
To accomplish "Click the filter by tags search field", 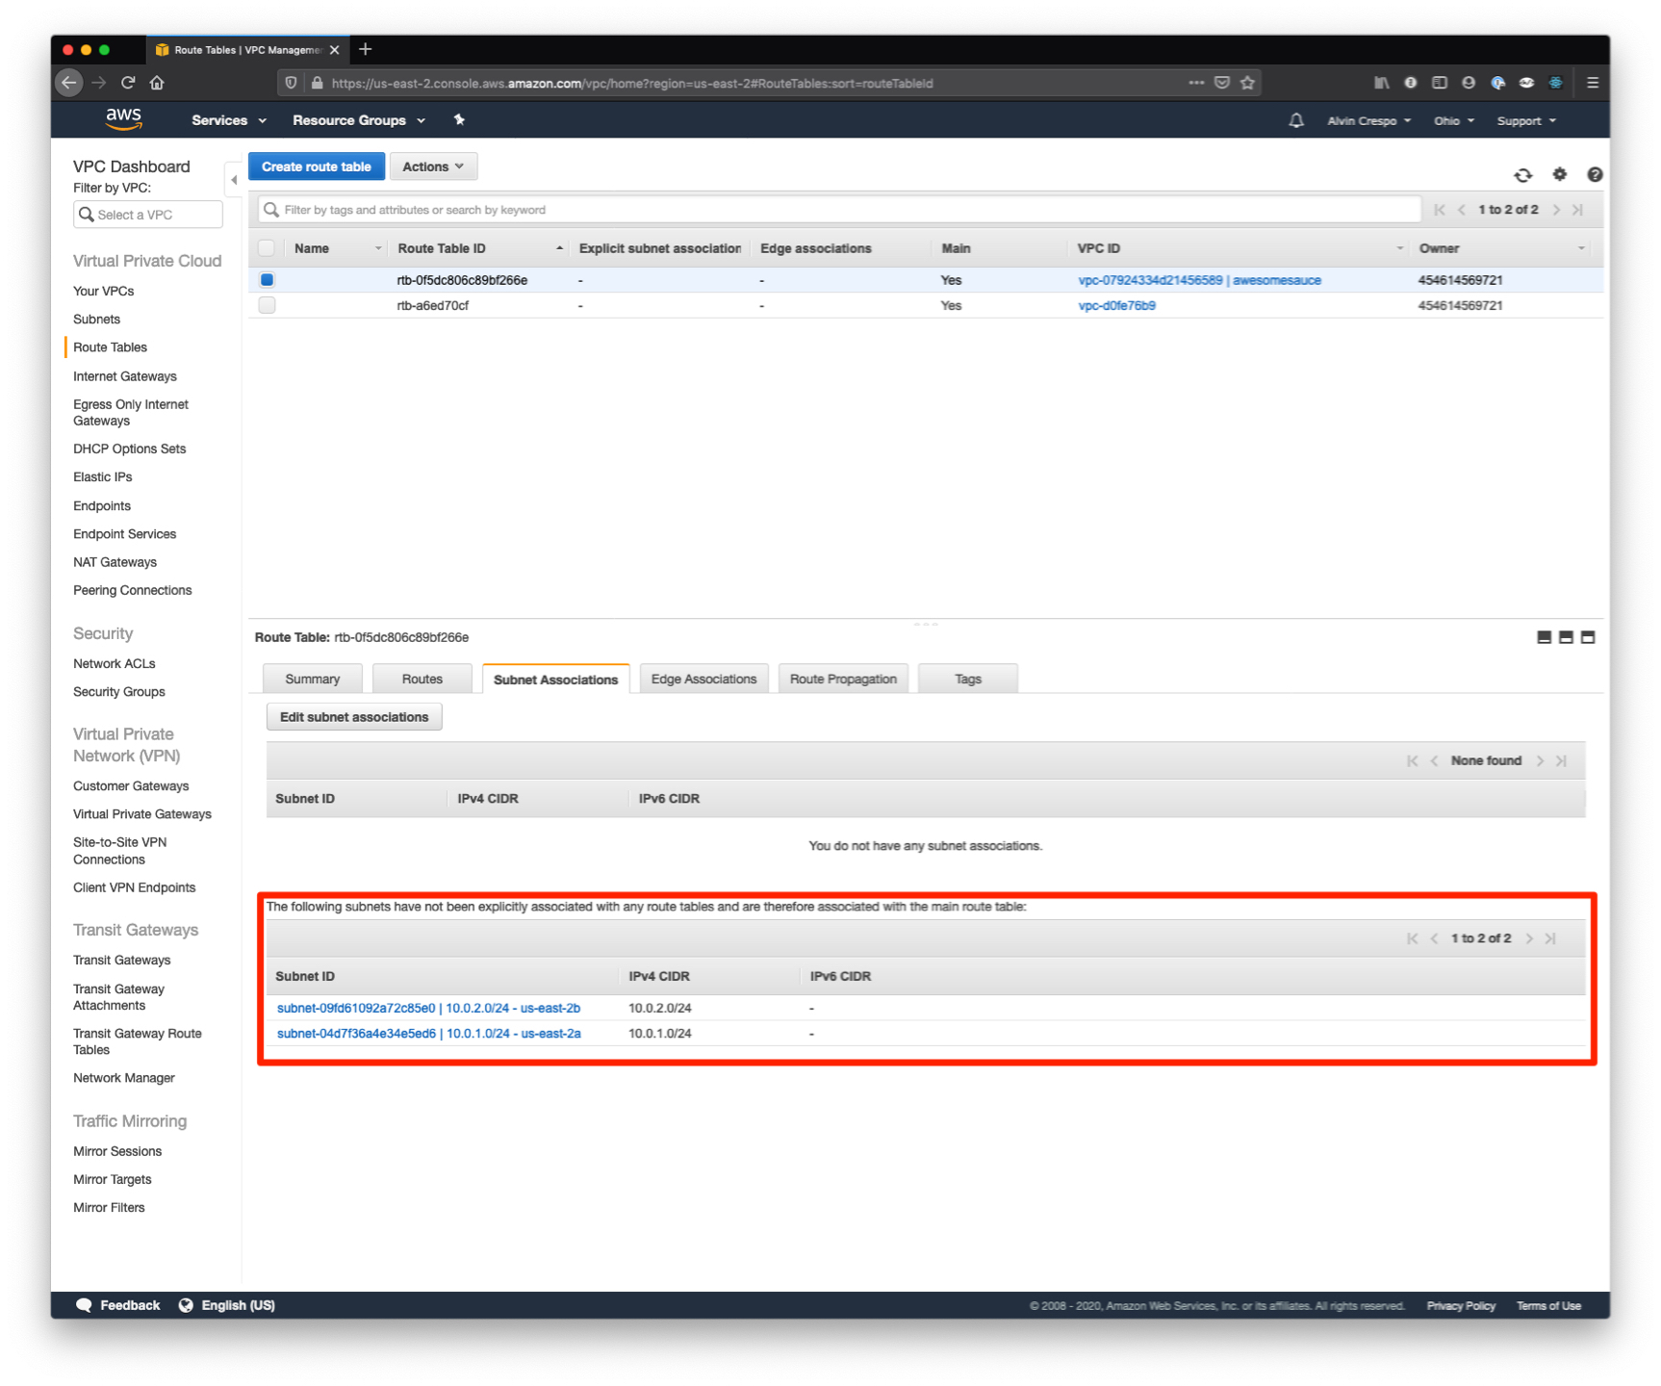I will click(x=674, y=209).
